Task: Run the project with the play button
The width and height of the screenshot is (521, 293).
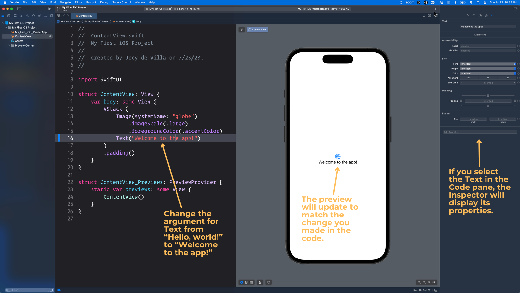Action: tap(49, 9)
